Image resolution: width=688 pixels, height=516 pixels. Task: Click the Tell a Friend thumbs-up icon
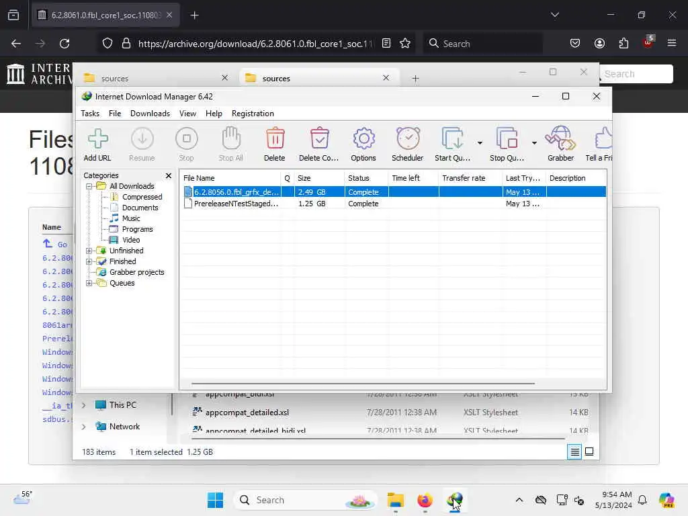point(603,138)
